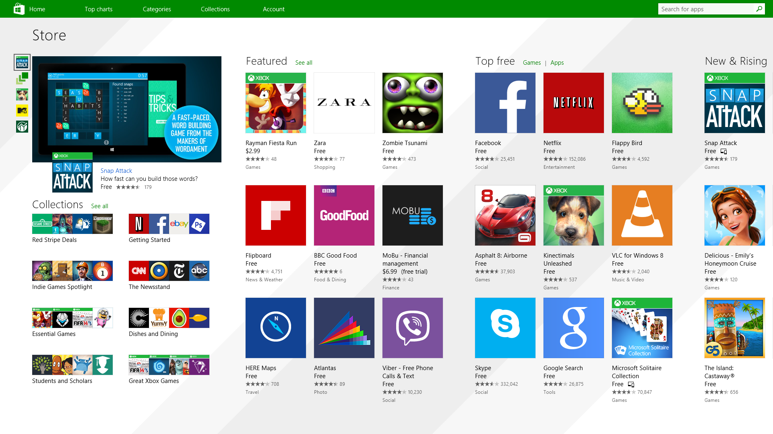Select the Snap Attack thumbnail on left
The width and height of the screenshot is (773, 434).
tap(22, 63)
